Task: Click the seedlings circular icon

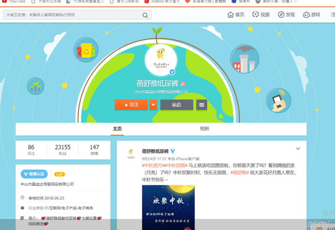Action: (x=35, y=86)
